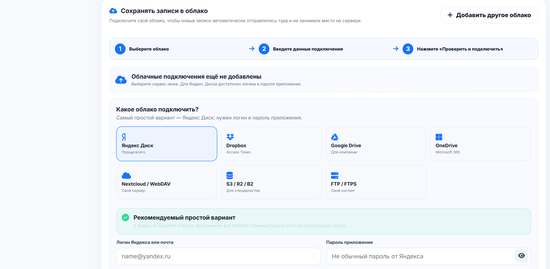Click "Облачные подключения ещё не добавлены" heading
Image resolution: width=550 pixels, height=269 pixels.
(x=196, y=77)
